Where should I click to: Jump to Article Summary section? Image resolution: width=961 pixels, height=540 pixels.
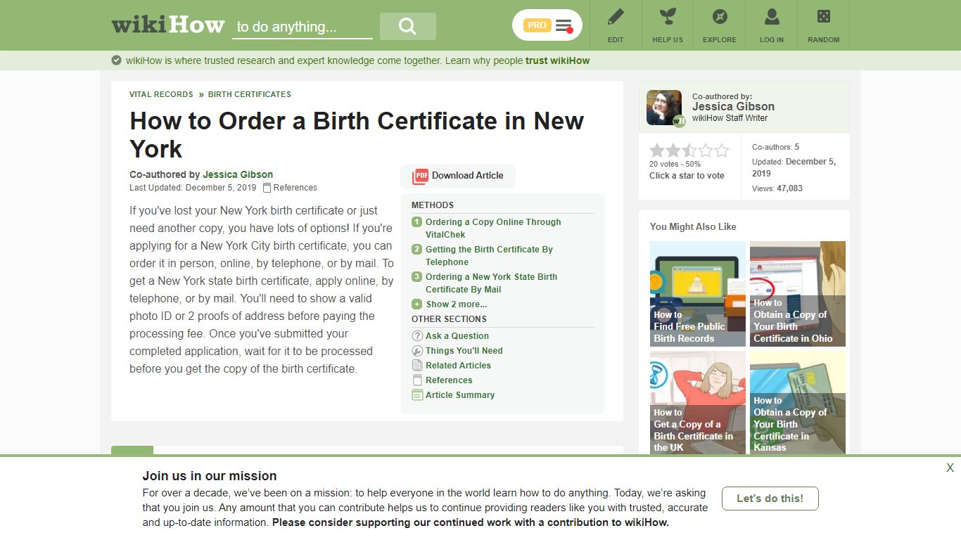pyautogui.click(x=460, y=395)
